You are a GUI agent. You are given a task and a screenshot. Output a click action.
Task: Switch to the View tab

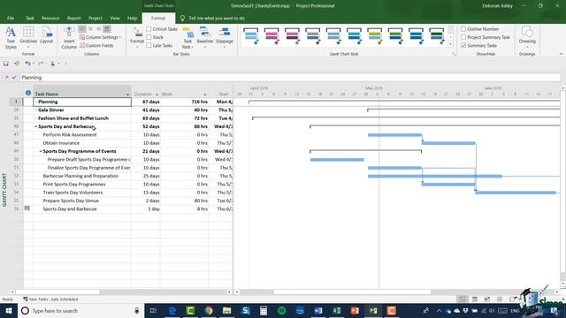pyautogui.click(x=115, y=18)
